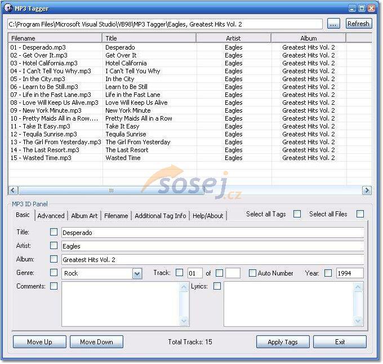Select the file 12 - Tequila Sunrise.mp3
383x364 pixels.
click(43, 134)
